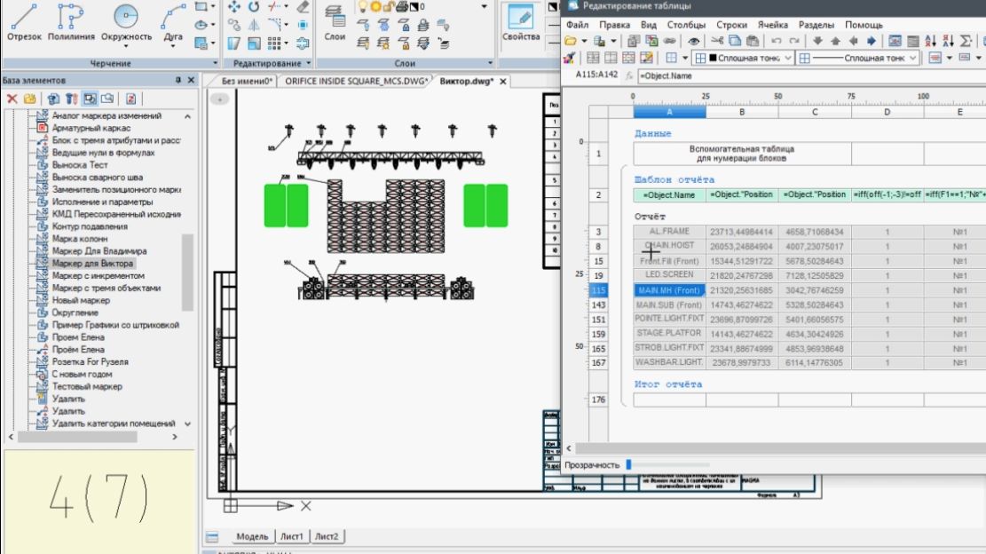Click the redo arrow in table editor

click(794, 41)
